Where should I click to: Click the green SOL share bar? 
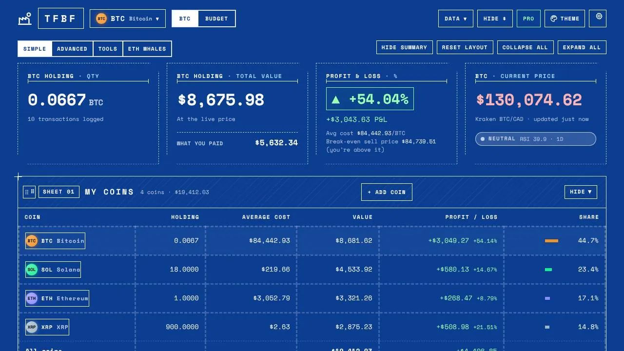548,270
